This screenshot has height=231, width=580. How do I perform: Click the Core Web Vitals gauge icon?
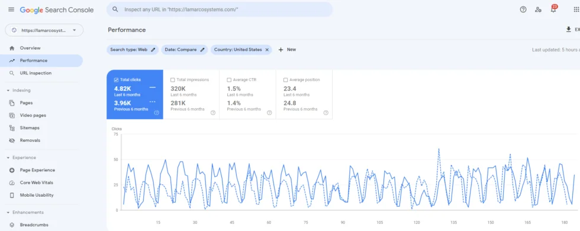click(12, 183)
